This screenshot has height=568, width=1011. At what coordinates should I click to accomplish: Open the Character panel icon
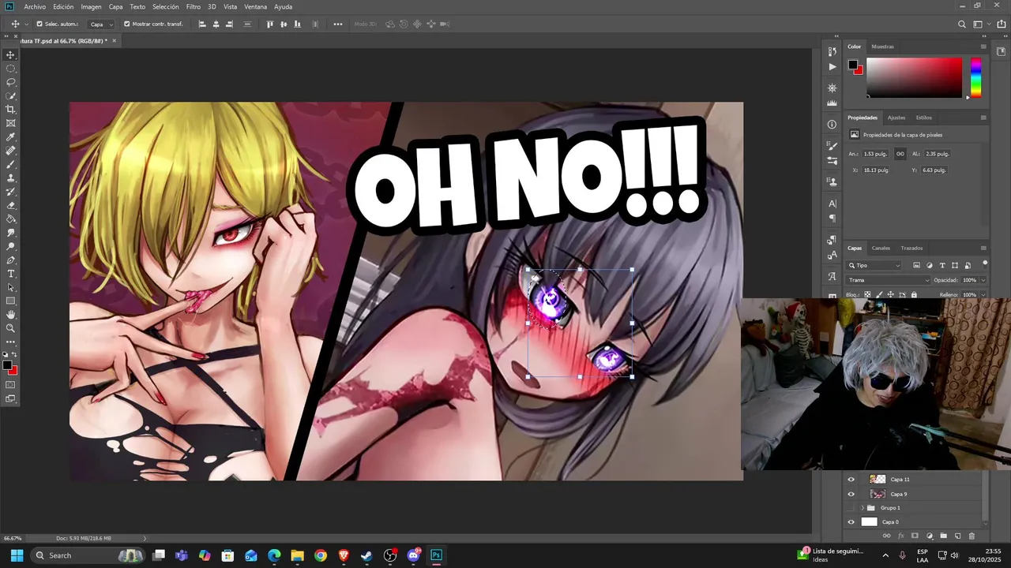832,204
